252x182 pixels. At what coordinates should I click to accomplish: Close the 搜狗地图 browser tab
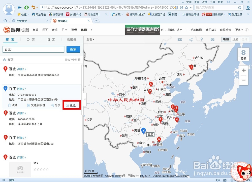coord(88,21)
